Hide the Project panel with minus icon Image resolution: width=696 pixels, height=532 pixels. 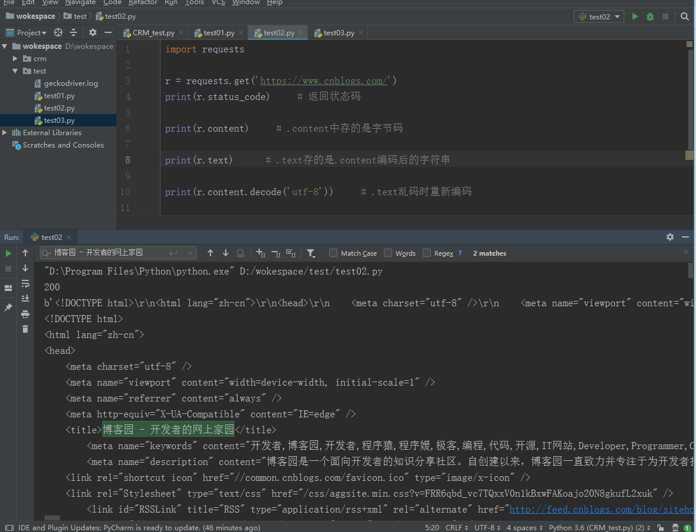pos(108,32)
